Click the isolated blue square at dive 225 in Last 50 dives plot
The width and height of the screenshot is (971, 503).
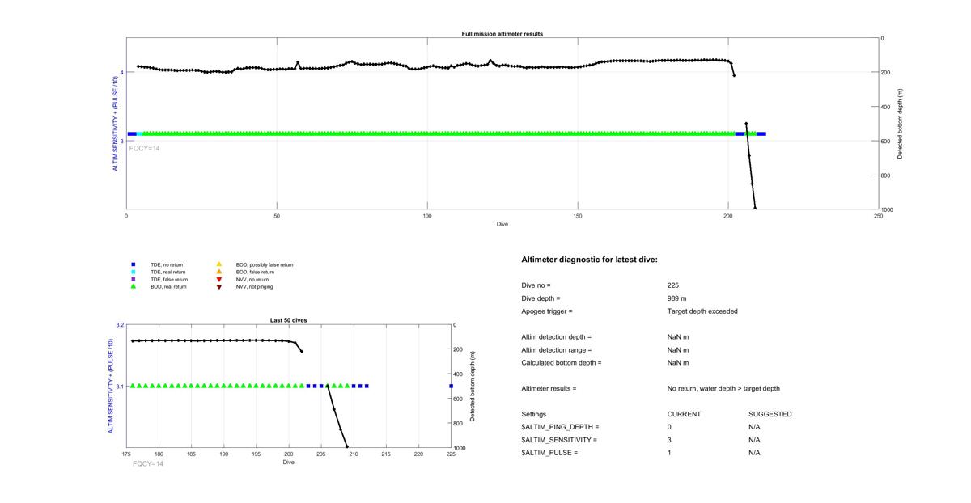tap(451, 386)
